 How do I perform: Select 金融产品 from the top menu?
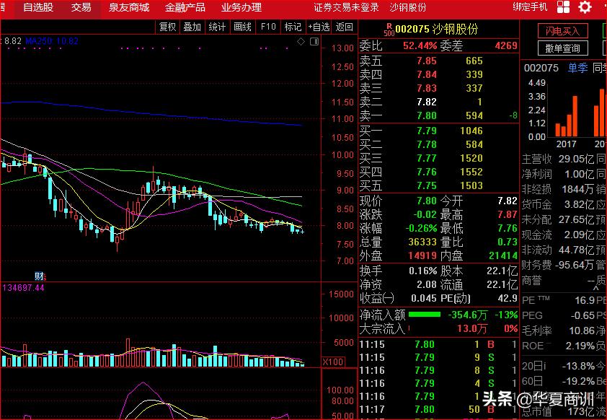coord(185,8)
